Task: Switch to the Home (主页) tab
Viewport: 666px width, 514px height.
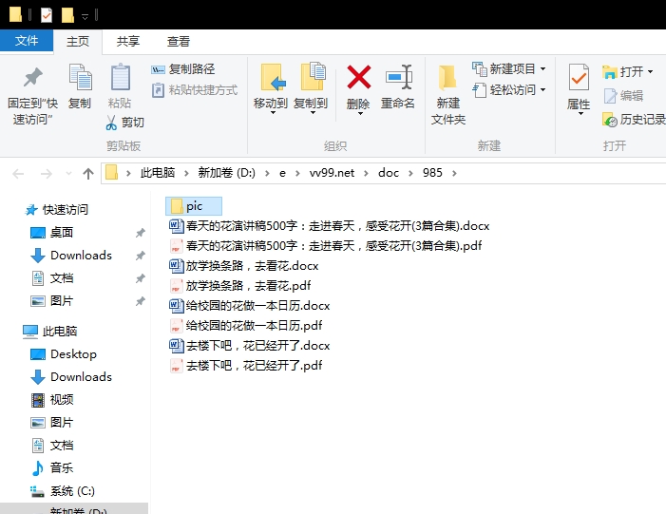Action: point(78,41)
